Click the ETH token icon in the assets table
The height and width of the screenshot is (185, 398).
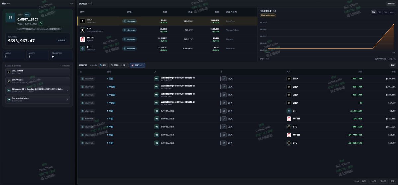[x=83, y=48]
